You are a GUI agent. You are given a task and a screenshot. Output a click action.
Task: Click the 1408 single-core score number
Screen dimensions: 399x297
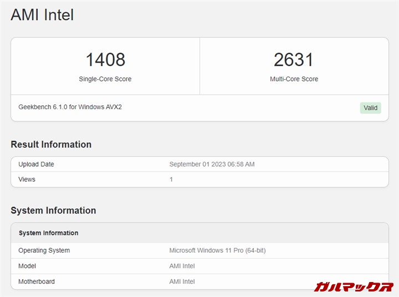click(105, 59)
